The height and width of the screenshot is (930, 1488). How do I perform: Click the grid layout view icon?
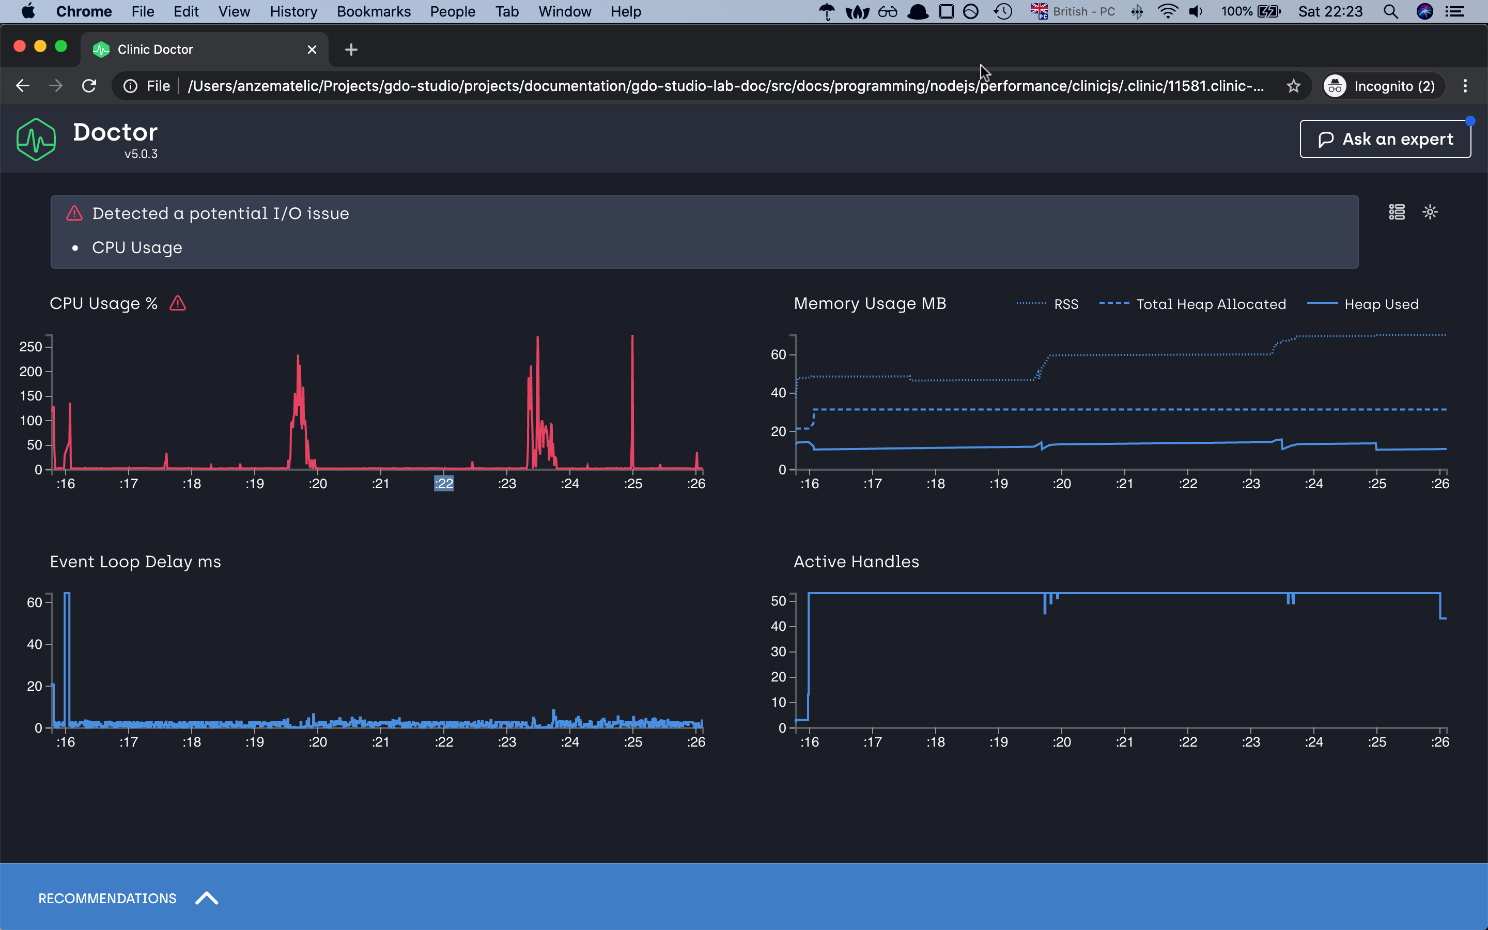1397,212
